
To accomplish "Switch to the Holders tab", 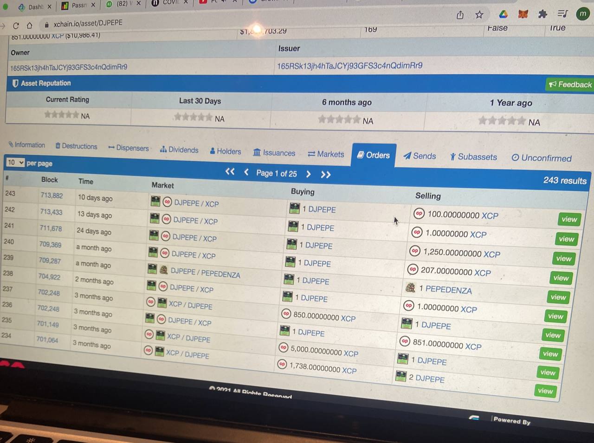I will (226, 151).
